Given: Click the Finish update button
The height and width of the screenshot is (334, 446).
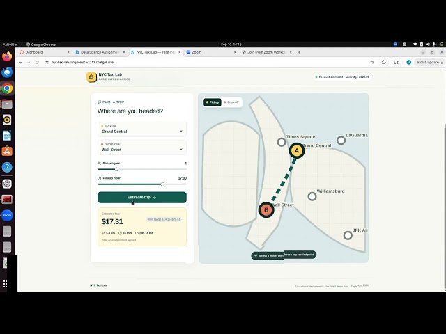Looking at the screenshot, I should coord(428,62).
